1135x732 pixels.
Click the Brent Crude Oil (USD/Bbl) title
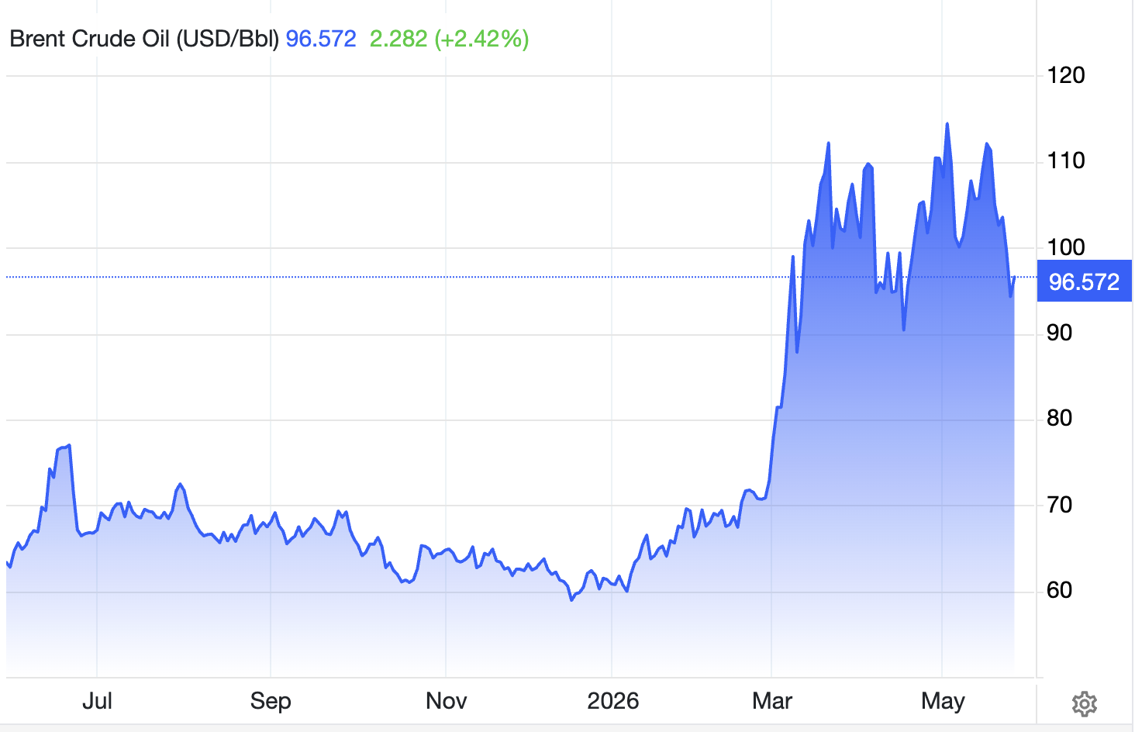[144, 39]
